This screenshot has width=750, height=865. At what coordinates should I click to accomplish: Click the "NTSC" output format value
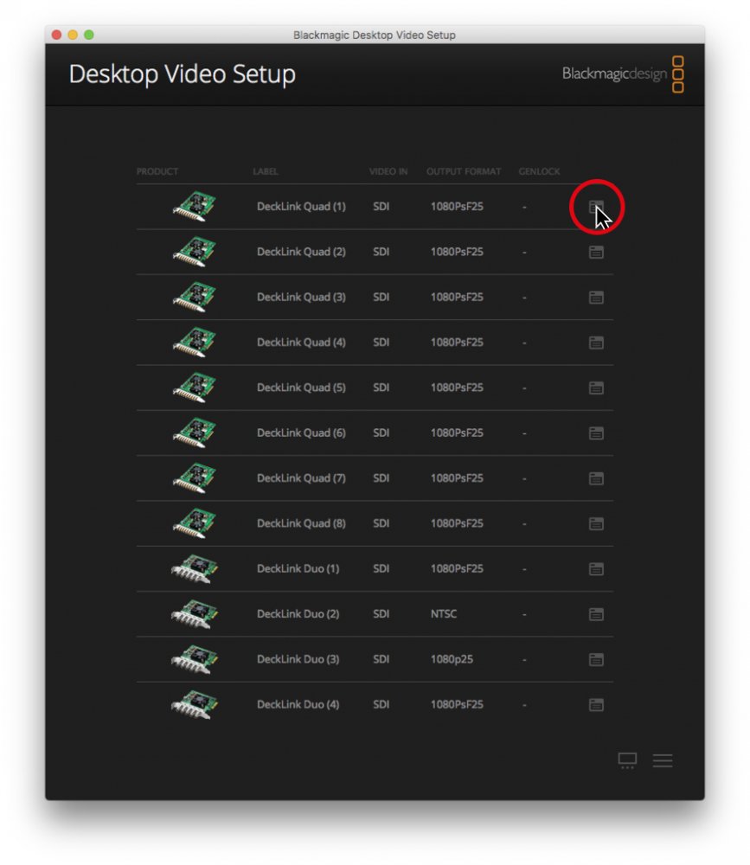(x=444, y=613)
